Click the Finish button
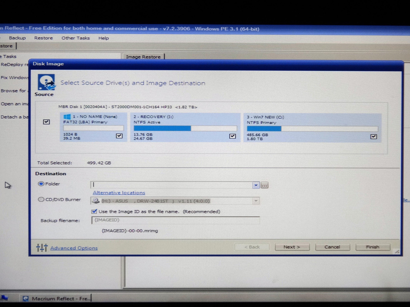410x307 pixels. 373,247
